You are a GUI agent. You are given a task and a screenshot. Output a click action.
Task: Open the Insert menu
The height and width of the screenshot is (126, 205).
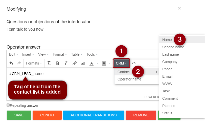pos(28,54)
